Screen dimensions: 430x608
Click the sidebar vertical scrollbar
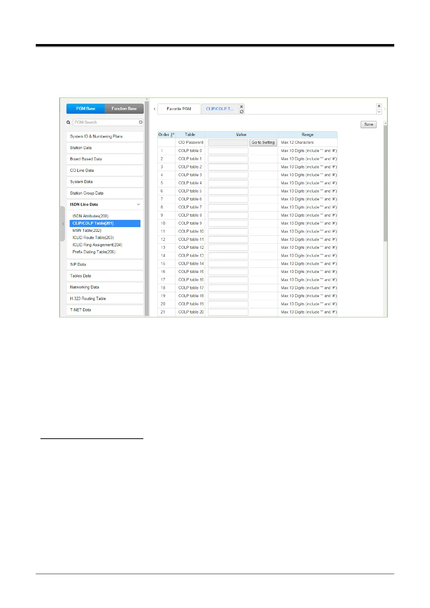147,208
